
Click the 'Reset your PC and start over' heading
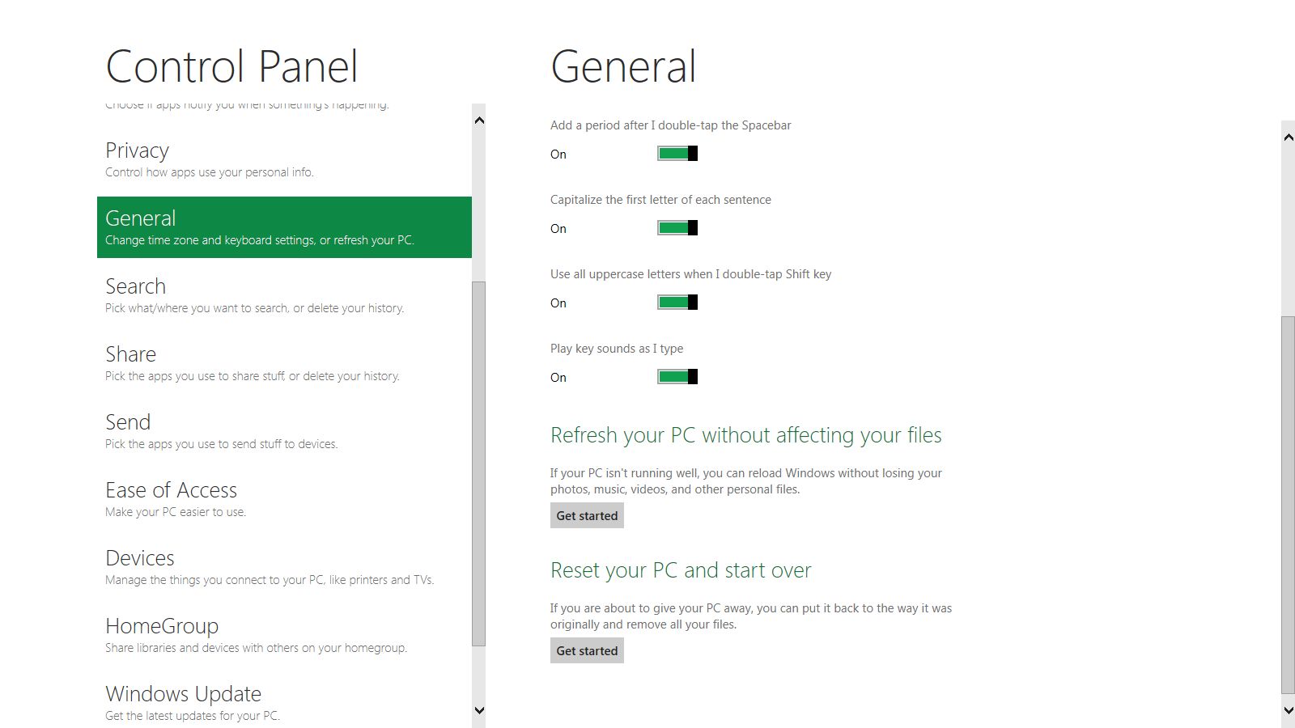(x=681, y=570)
